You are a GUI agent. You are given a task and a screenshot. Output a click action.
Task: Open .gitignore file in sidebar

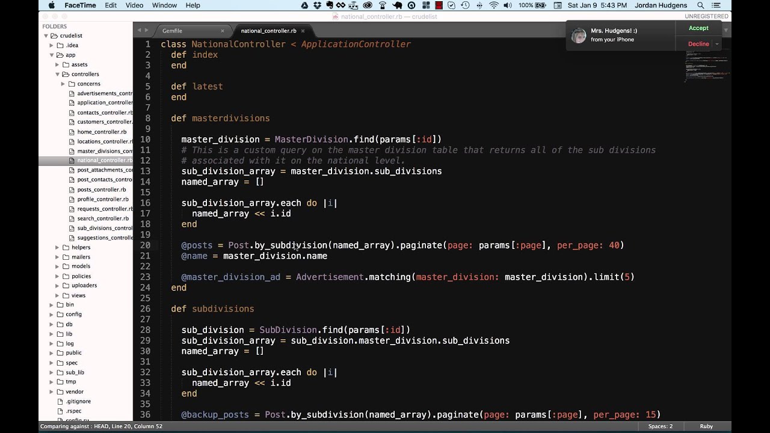(x=78, y=401)
